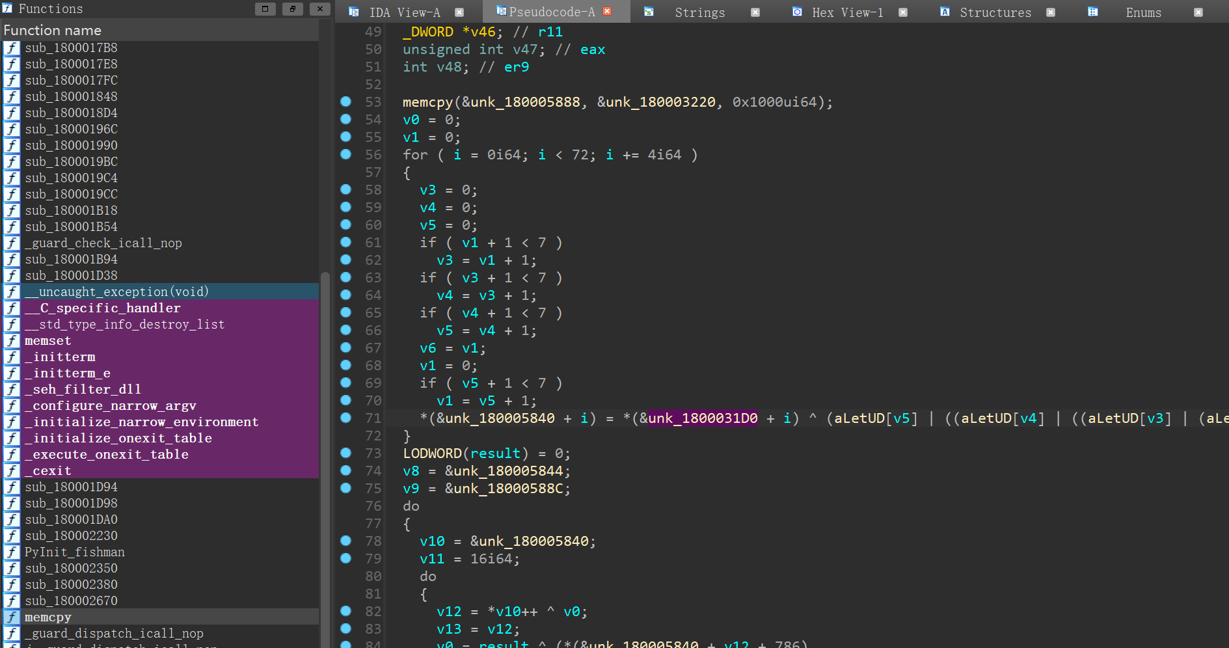Viewport: 1229px width, 648px height.
Task: Click the function icon beside PyInit_fishman
Action: (x=12, y=552)
